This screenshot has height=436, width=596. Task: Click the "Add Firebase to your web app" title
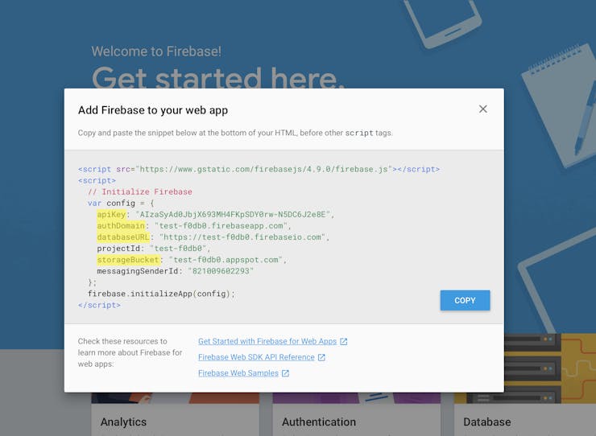153,110
